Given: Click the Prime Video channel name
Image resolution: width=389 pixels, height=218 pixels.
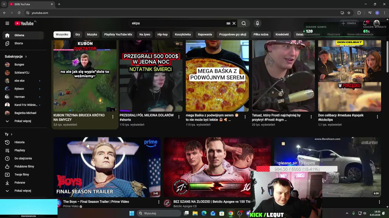Looking at the screenshot, I should pyautogui.click(x=71, y=206).
